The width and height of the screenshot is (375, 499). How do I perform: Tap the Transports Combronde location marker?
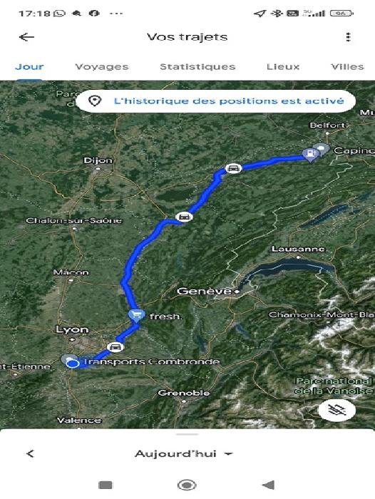pos(73,363)
